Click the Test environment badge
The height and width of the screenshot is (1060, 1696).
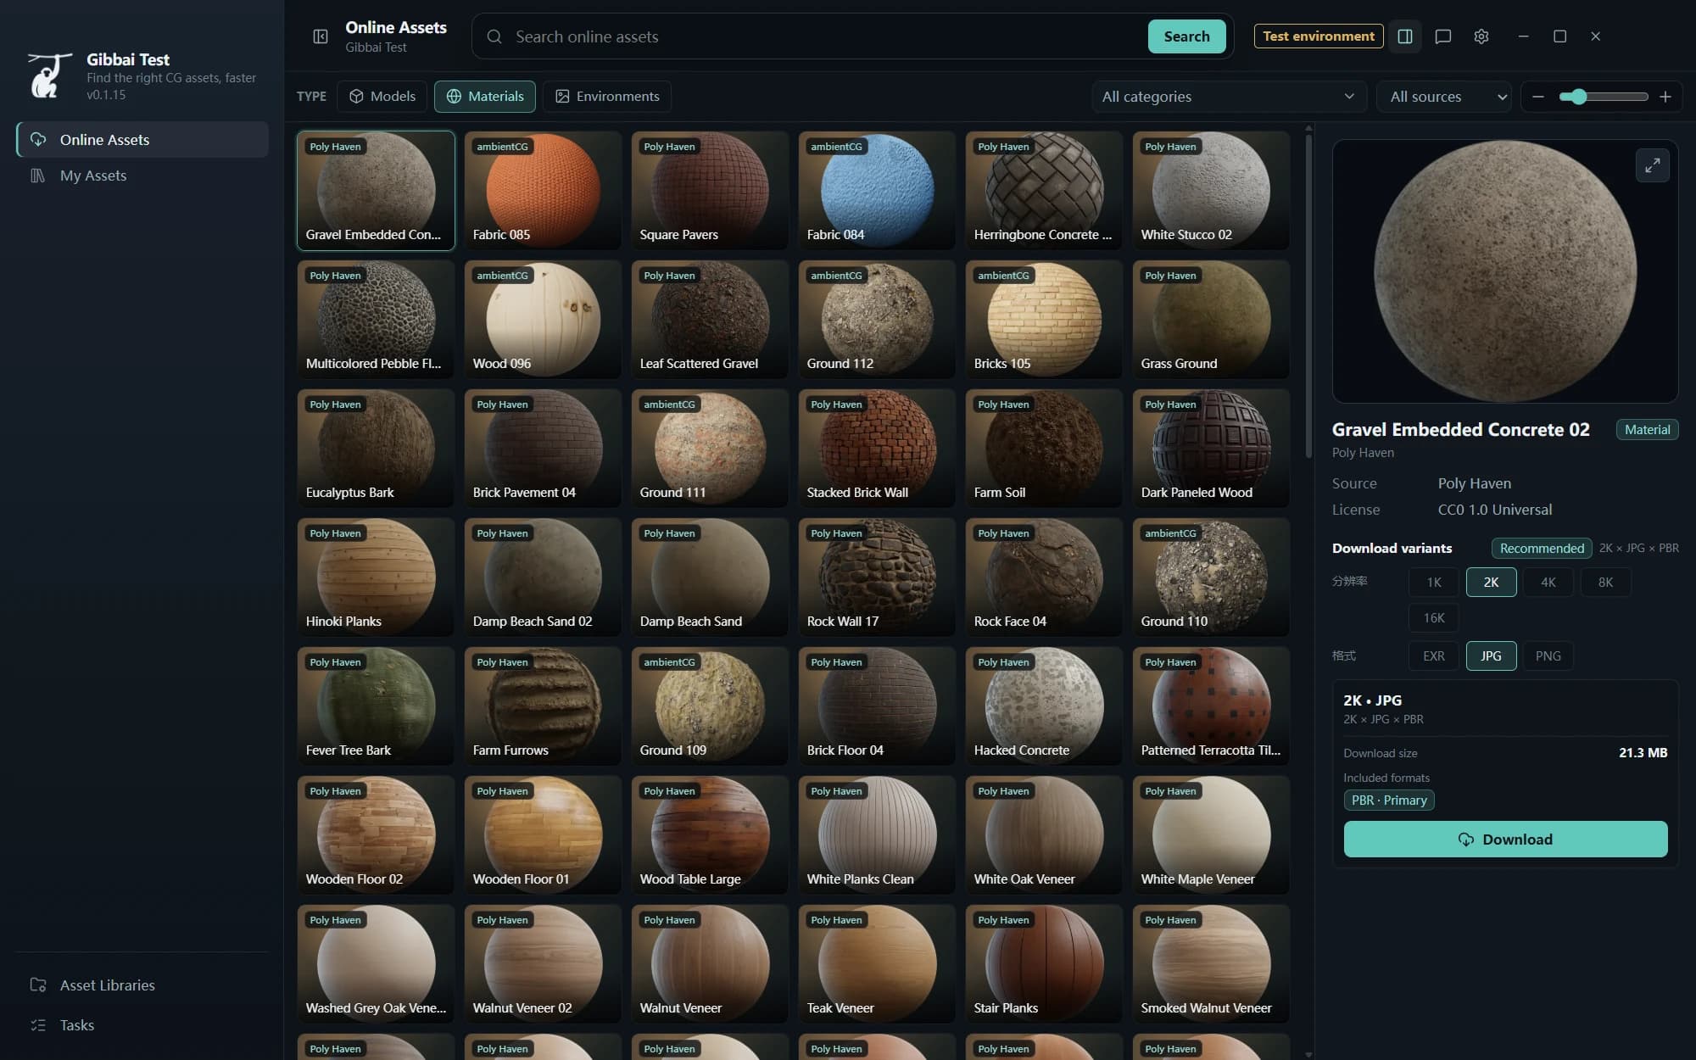click(x=1318, y=36)
